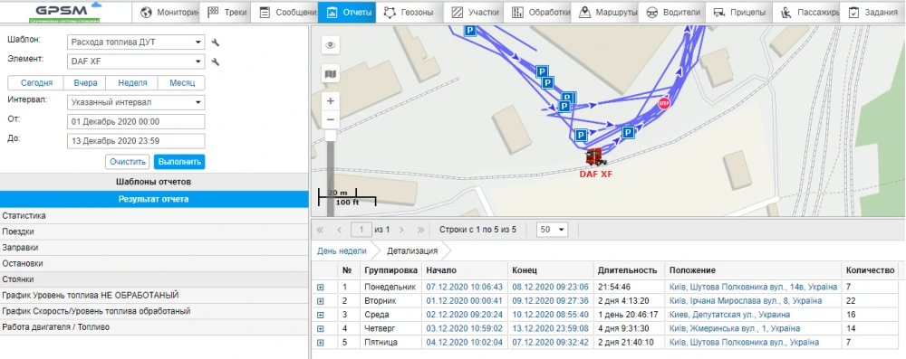Viewport: 906px width, 359px height.
Task: Expand the Шаблоны отчетов section
Action: coord(154,182)
